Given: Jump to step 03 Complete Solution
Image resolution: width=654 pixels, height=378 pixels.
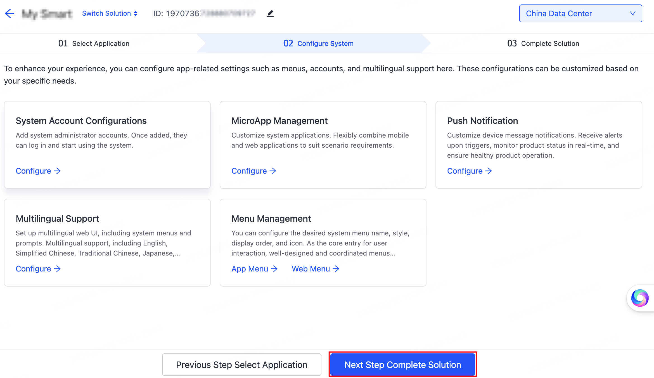Looking at the screenshot, I should coord(543,43).
